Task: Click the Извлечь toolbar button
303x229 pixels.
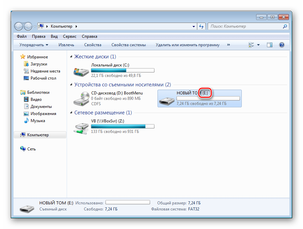Action: 66,45
